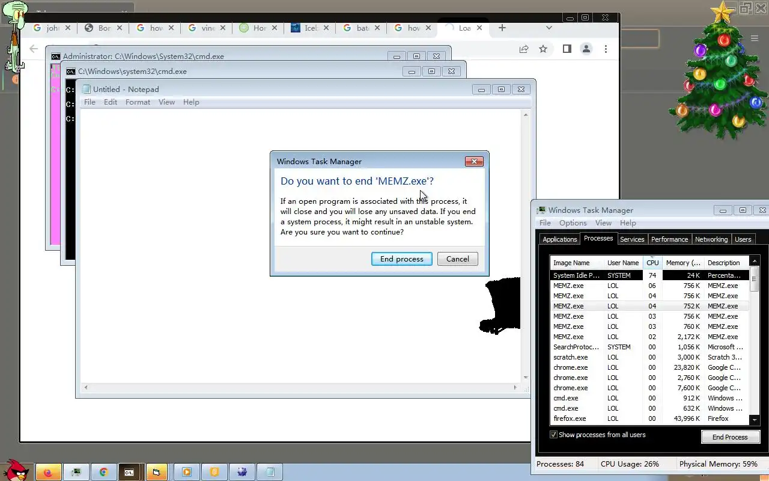Screen dimensions: 769x481
Task: Open Notepad Edit menu
Action: [111, 102]
